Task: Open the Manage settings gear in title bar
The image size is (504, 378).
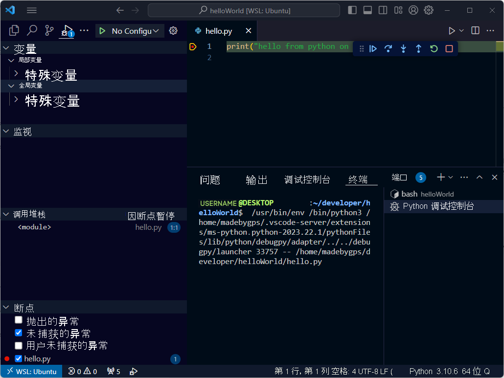Action: (x=428, y=10)
